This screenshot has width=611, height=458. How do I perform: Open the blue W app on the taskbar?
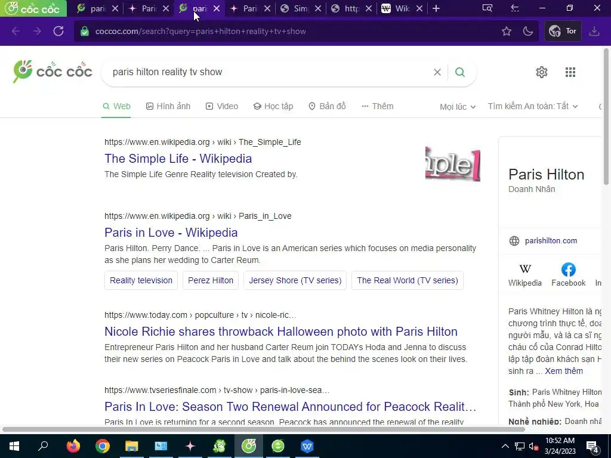coord(307,446)
